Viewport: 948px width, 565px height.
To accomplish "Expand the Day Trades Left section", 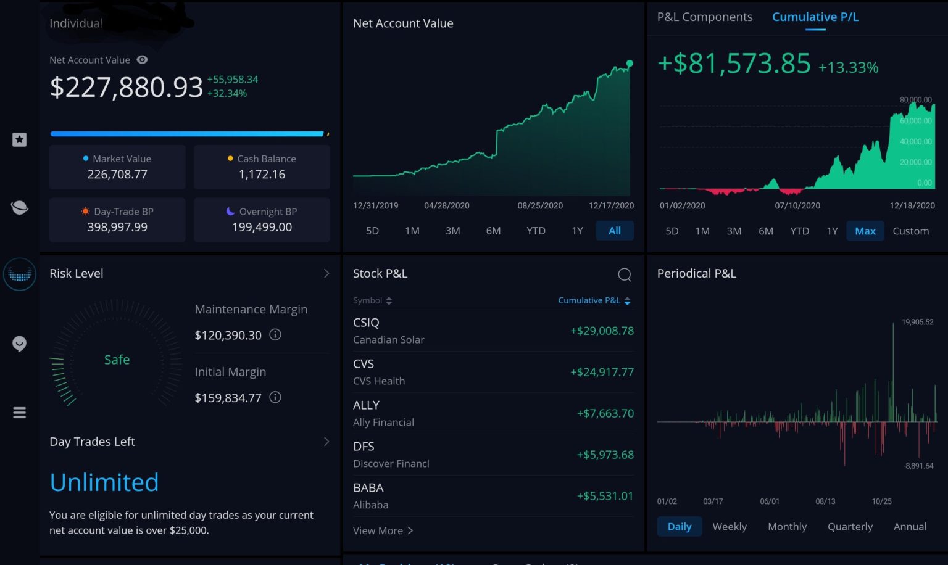I will [x=326, y=442].
